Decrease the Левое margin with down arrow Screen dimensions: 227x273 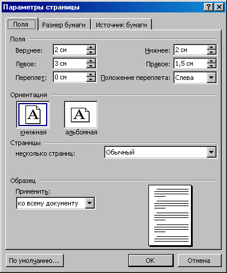click(91, 66)
